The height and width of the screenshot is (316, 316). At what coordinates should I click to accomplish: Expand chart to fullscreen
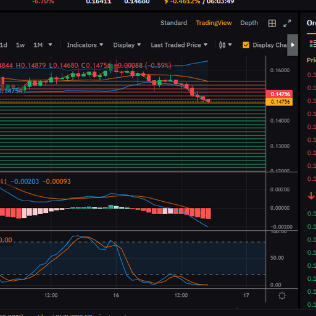pos(287,23)
